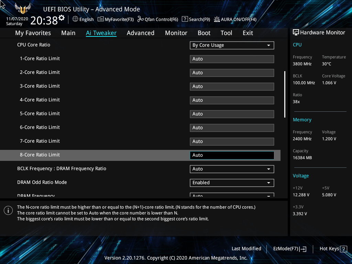Click the globe language icon

coord(75,19)
